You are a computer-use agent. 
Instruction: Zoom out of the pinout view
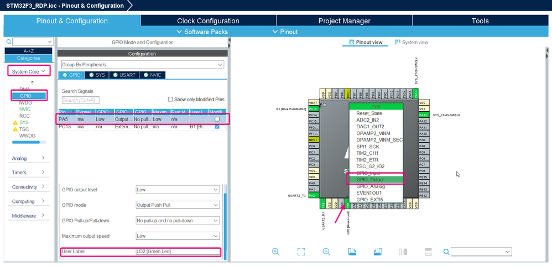tap(326, 252)
